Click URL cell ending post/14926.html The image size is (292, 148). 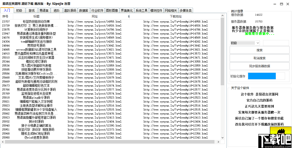(95, 25)
